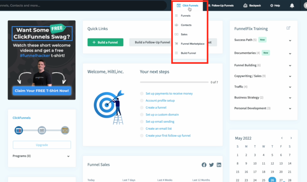307x182 pixels.
Task: Toggle the payments setup step circle
Action: pos(142,94)
